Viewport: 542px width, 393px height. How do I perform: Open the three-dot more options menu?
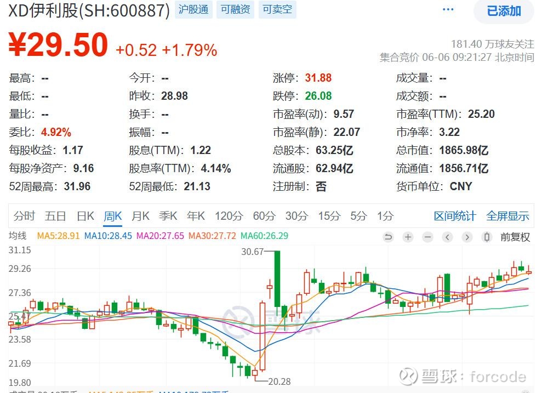(448, 9)
